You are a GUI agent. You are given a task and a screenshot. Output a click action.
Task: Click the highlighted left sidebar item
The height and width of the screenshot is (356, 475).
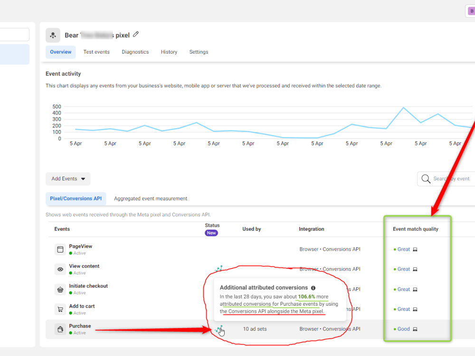(x=15, y=55)
